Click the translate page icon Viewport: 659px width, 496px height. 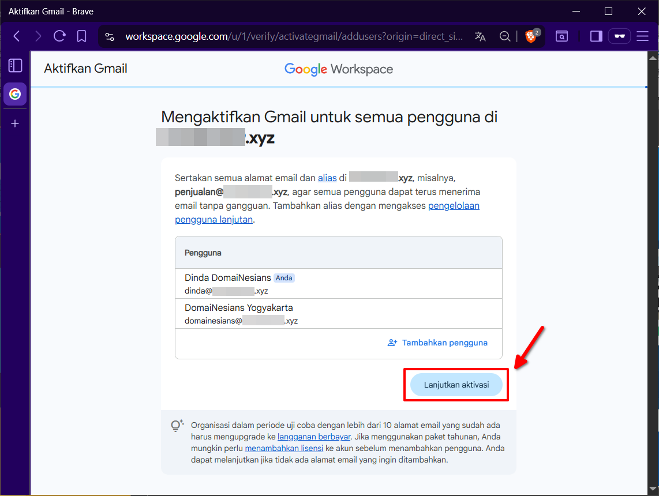click(480, 36)
